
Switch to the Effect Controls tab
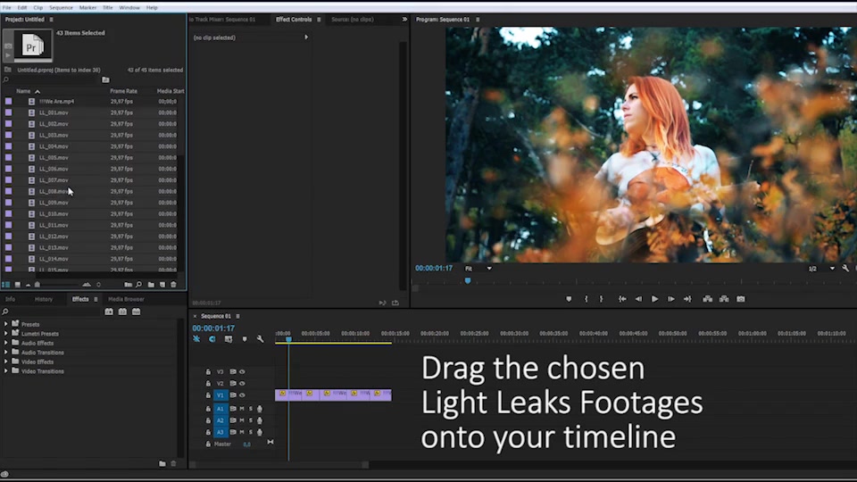click(294, 19)
